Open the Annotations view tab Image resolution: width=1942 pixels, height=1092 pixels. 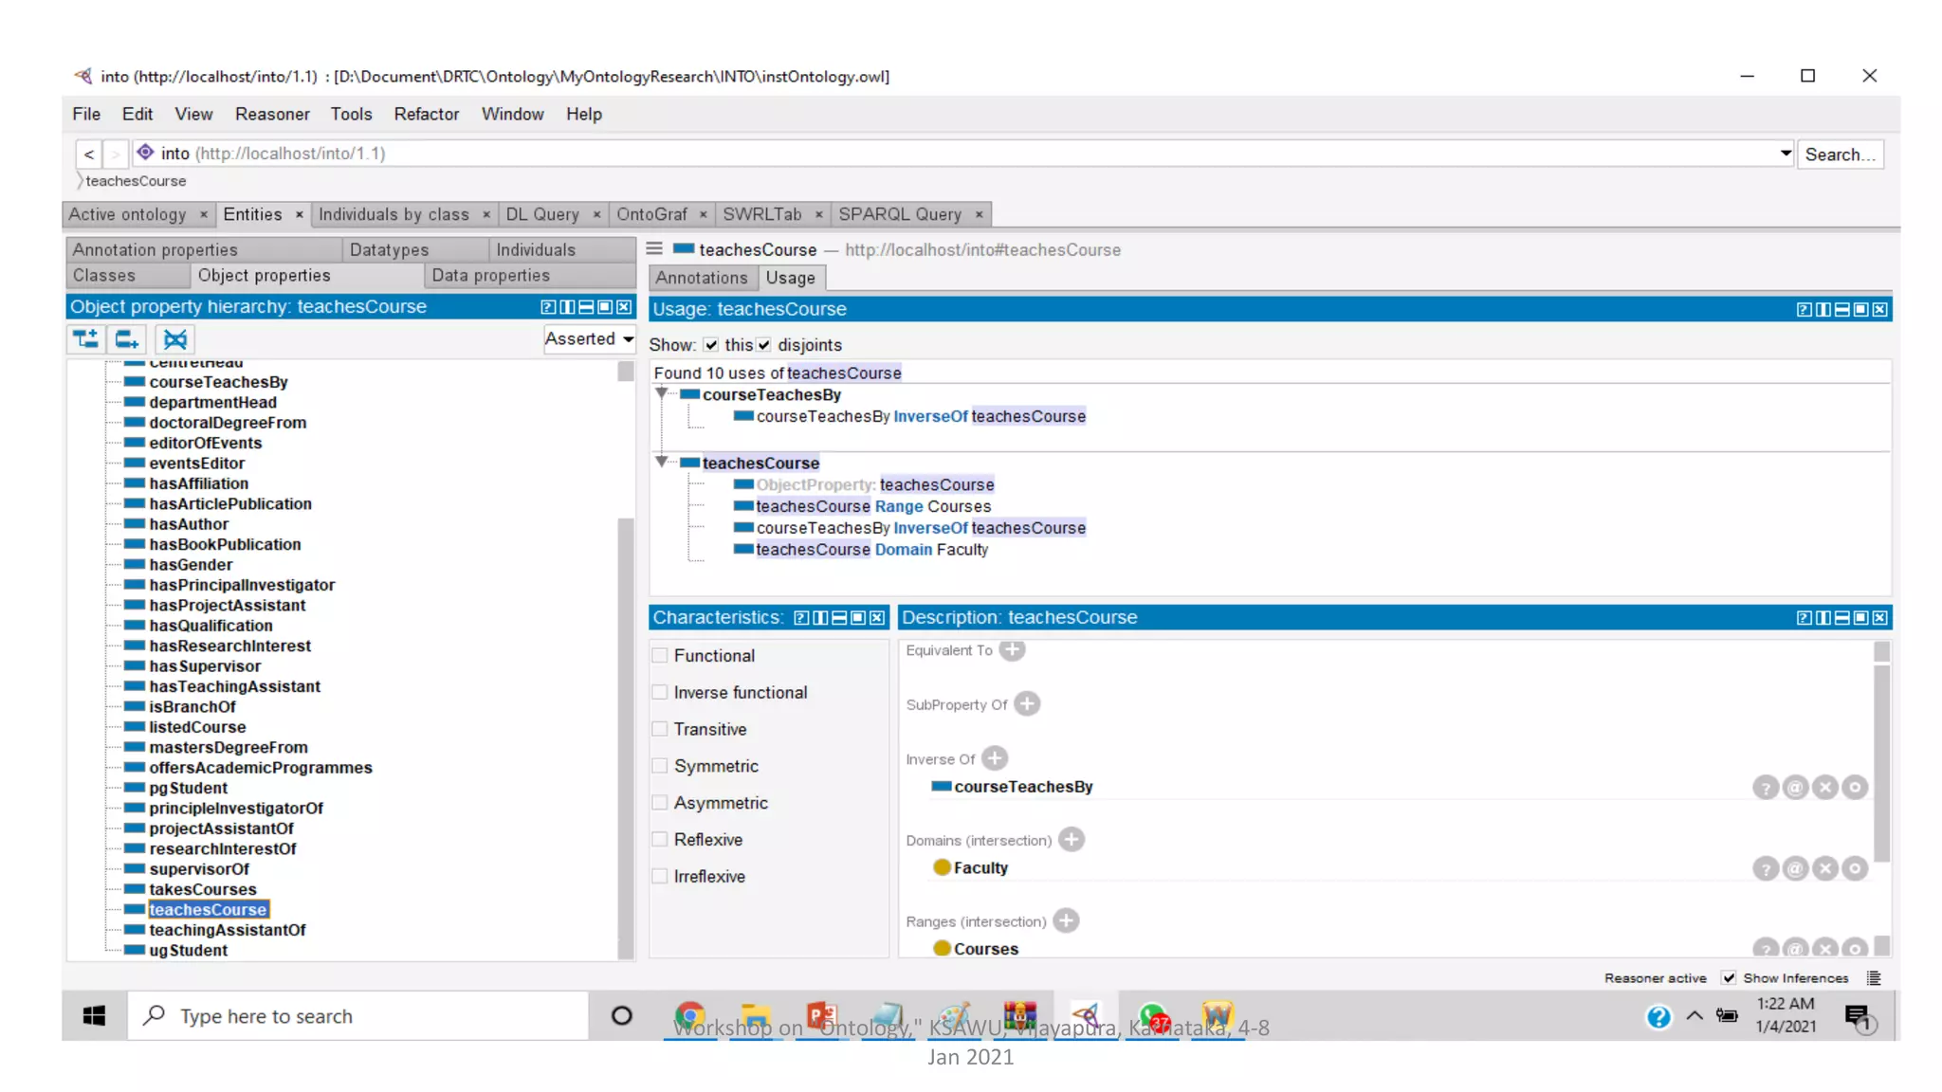[x=701, y=278]
